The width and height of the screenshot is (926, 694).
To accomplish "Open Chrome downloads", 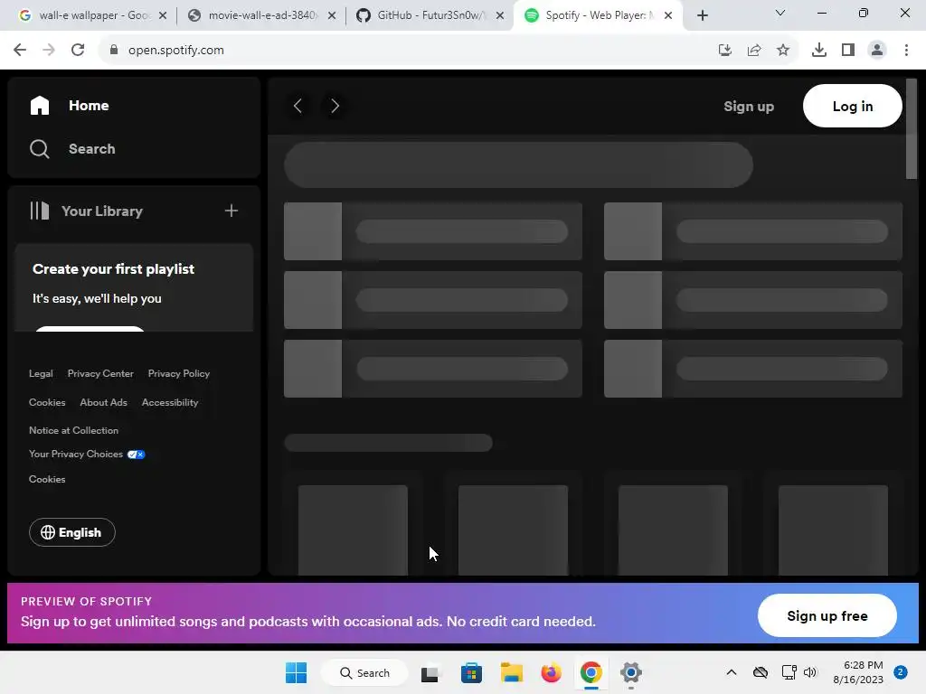I will tap(819, 51).
